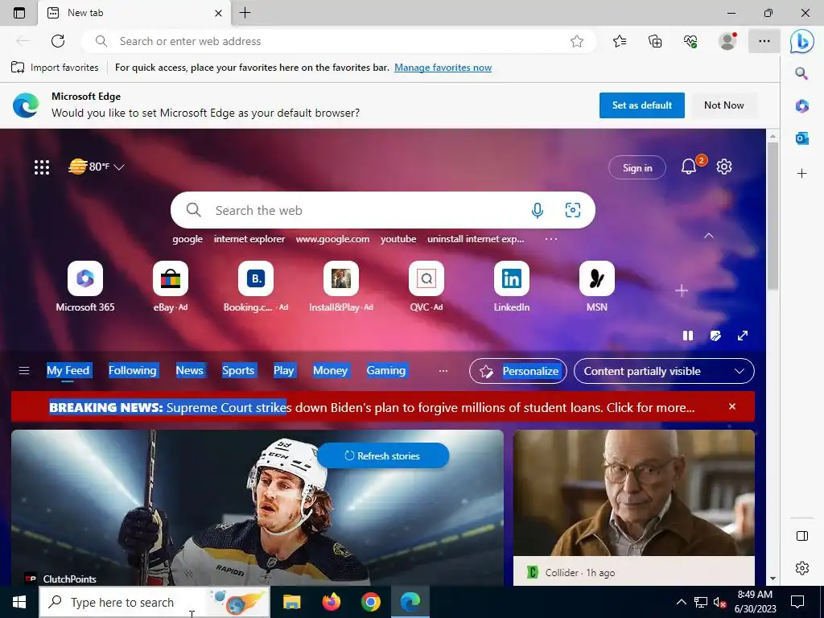Screen dimensions: 824x618
Task: Click Import favorites
Action: pyautogui.click(x=55, y=68)
